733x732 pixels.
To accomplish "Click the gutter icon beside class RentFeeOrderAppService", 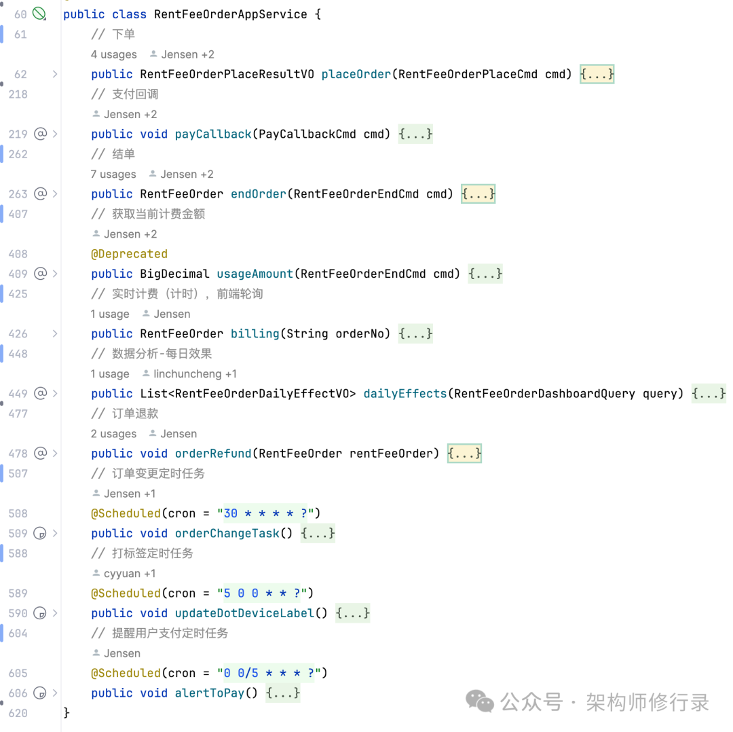I will [39, 14].
